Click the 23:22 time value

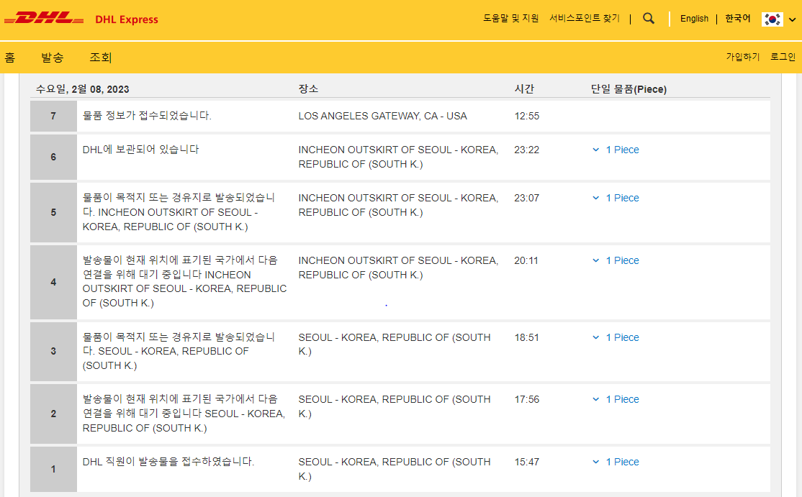click(527, 150)
